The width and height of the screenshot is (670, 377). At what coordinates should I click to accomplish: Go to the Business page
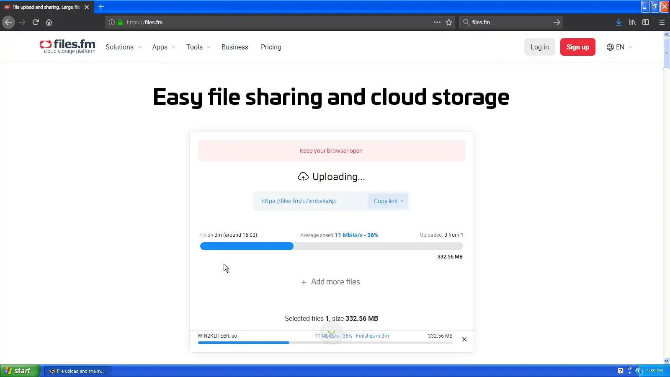235,47
